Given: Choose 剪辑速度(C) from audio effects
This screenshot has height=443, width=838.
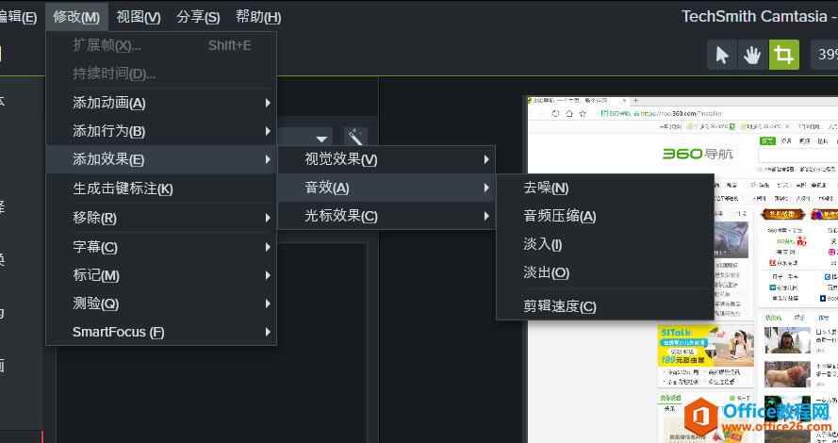Looking at the screenshot, I should [605, 306].
